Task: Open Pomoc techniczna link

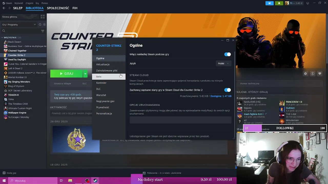Action: point(250,84)
